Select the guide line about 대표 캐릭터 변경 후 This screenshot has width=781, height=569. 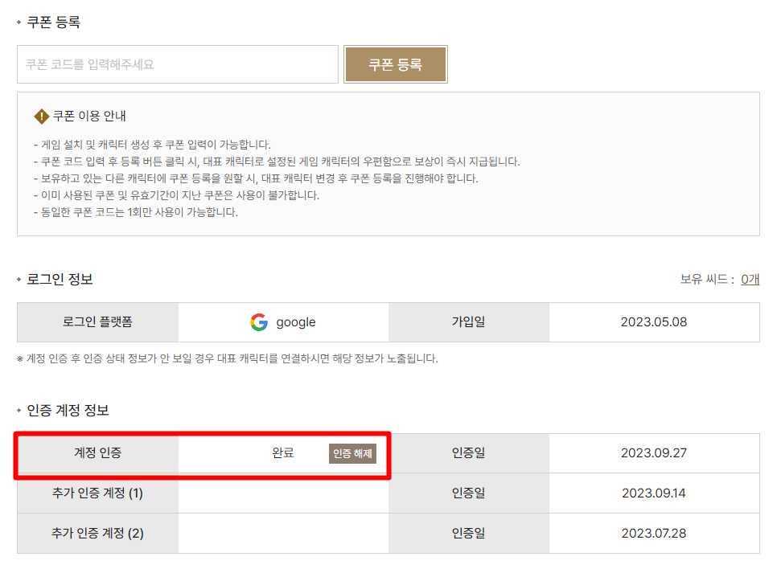point(256,178)
